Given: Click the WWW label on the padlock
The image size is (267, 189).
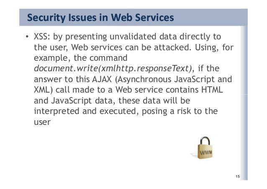Looking at the screenshot, I should (206, 152).
